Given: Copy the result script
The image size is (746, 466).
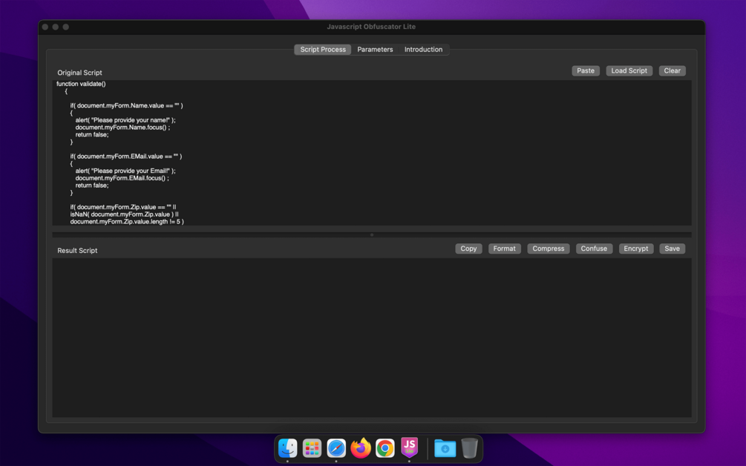Looking at the screenshot, I should (468, 249).
